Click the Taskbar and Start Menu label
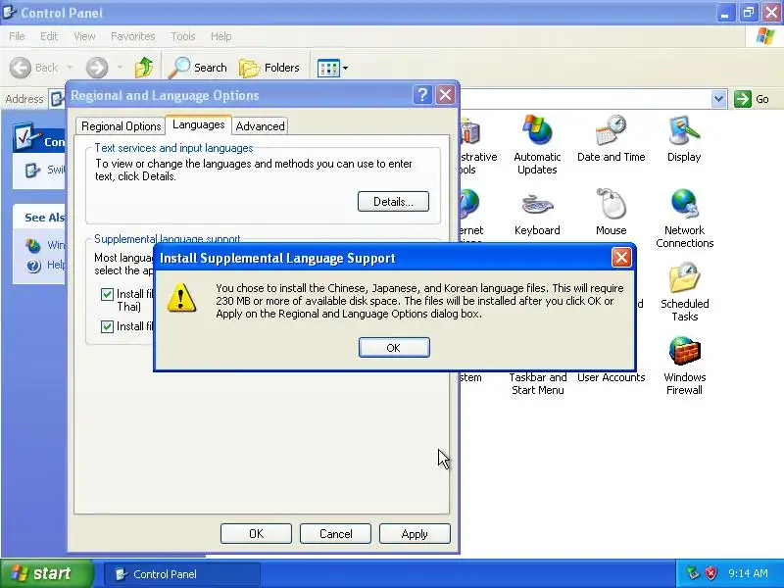 [x=537, y=383]
